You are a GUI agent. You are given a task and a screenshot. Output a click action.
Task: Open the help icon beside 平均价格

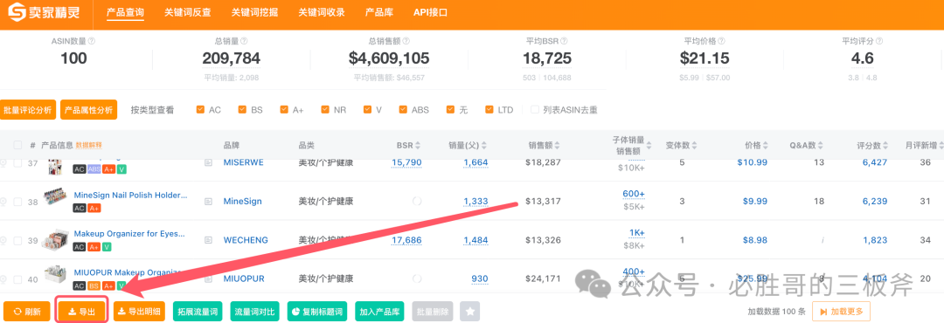pyautogui.click(x=722, y=42)
